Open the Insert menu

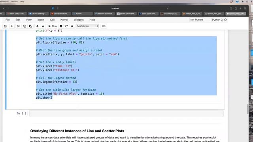(x=41, y=20)
